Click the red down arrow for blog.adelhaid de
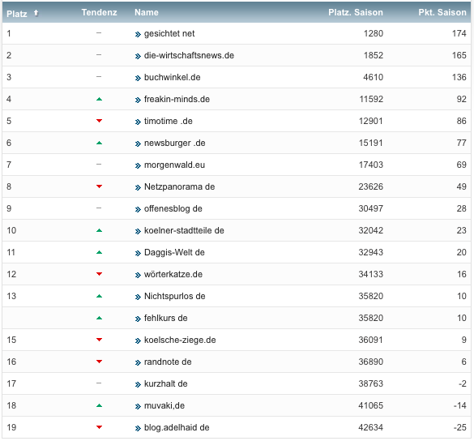 pyautogui.click(x=99, y=427)
